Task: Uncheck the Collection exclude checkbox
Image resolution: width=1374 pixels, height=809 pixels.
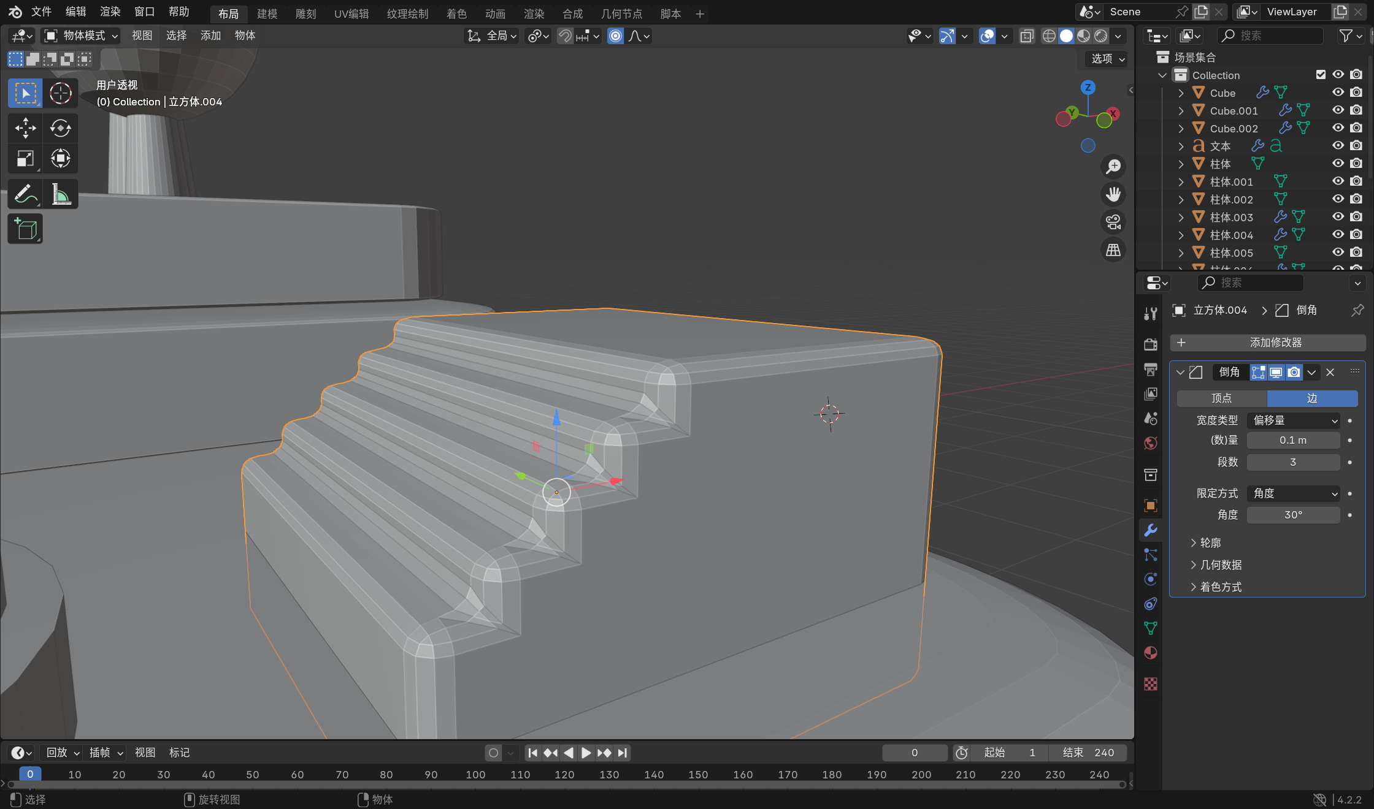Action: (1321, 75)
